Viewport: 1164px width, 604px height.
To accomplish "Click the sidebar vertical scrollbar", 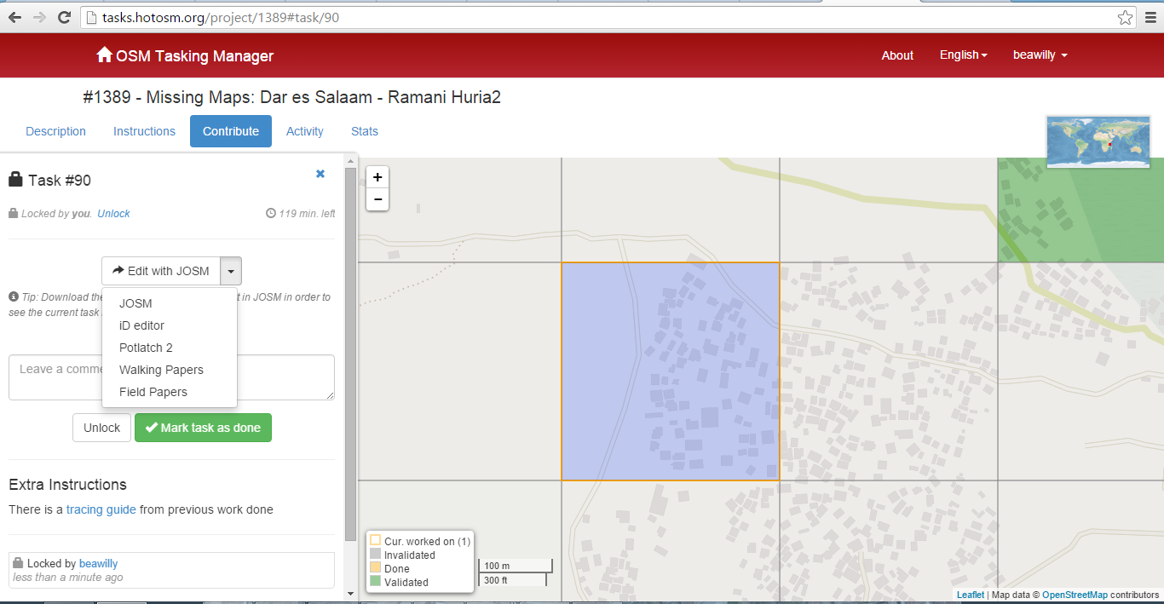I will pyautogui.click(x=350, y=354).
